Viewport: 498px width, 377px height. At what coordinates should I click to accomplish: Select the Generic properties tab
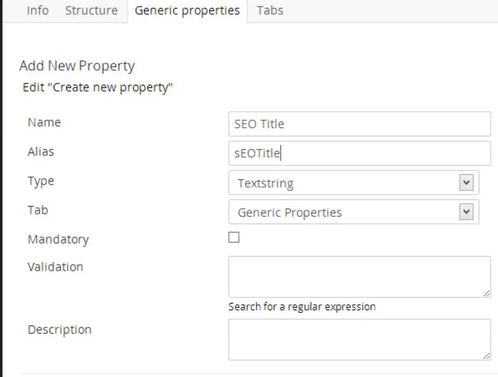187,11
